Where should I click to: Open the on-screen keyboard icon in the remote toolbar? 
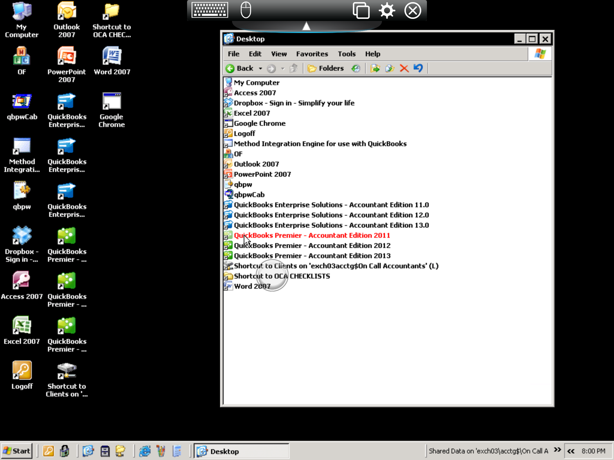point(210,10)
